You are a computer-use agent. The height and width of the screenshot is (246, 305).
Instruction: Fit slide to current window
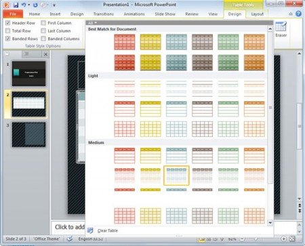(x=292, y=239)
